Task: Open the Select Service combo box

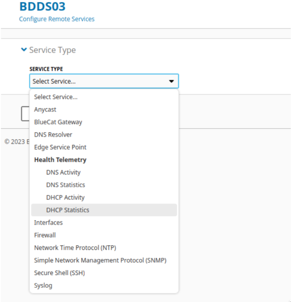Action: tap(104, 81)
